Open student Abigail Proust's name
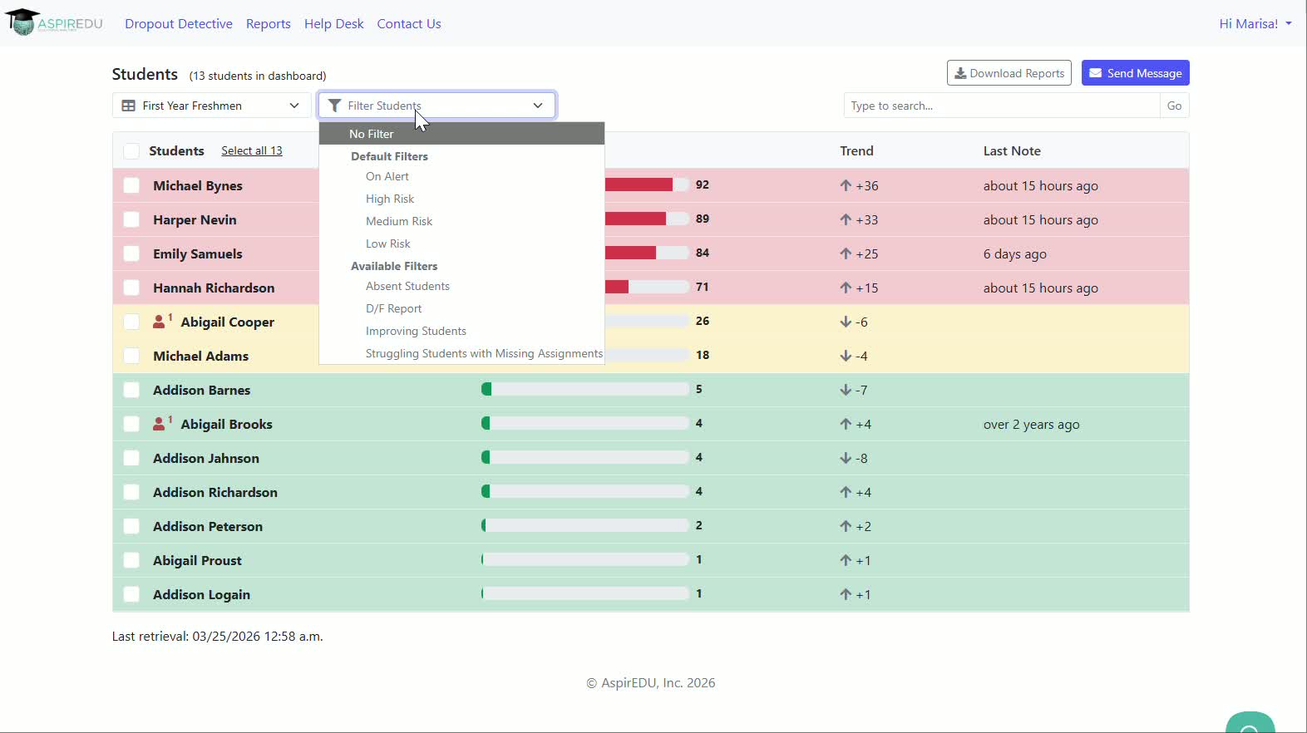Screen dimensions: 1307x733 (197, 561)
